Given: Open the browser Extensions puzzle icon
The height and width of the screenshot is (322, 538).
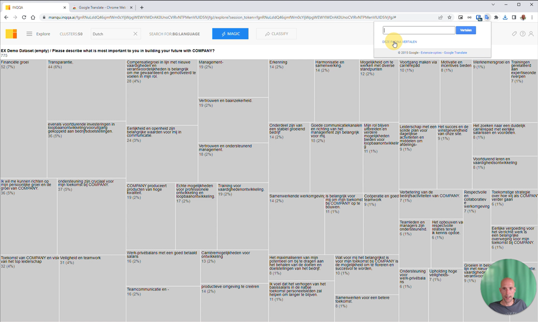Looking at the screenshot, I should 496,17.
